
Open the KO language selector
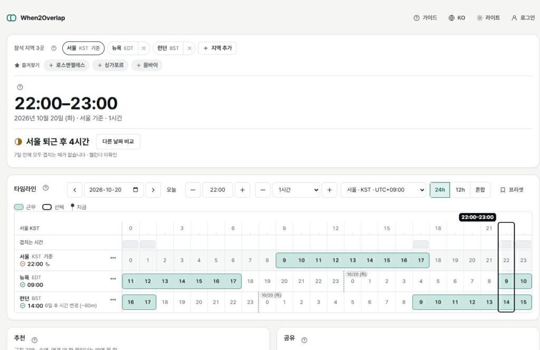tap(457, 18)
